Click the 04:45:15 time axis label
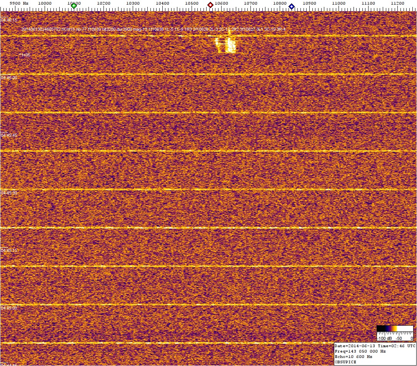417x366 pixels. (8, 250)
